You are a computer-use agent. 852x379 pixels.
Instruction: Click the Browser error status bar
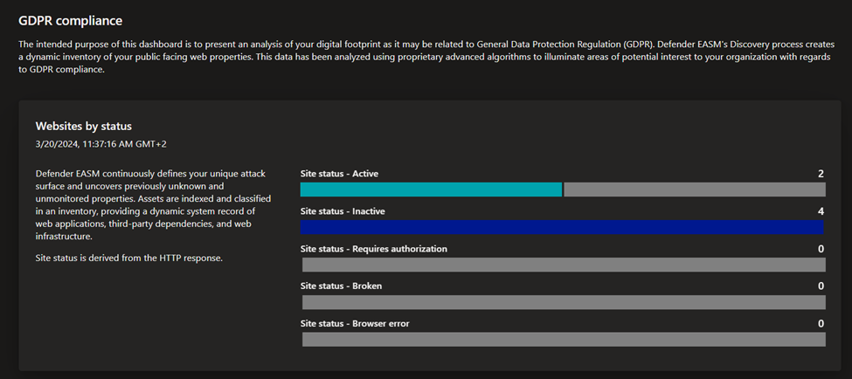(x=564, y=340)
